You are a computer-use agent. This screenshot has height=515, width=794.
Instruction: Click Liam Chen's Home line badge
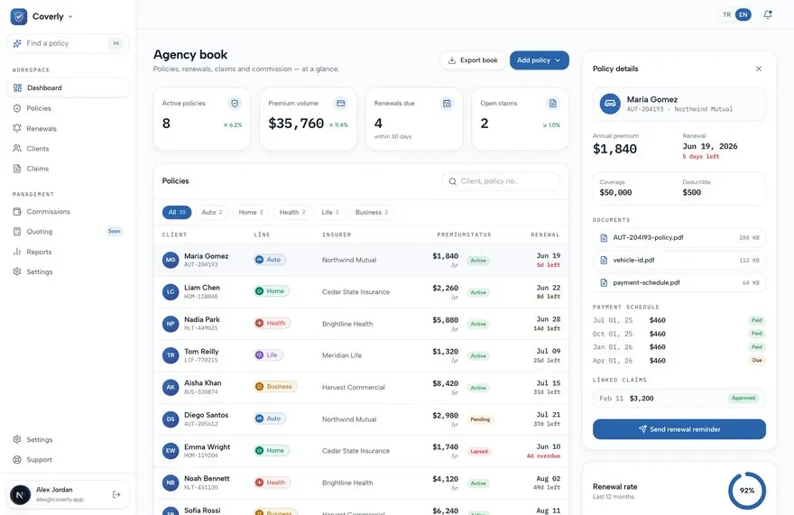click(x=272, y=291)
